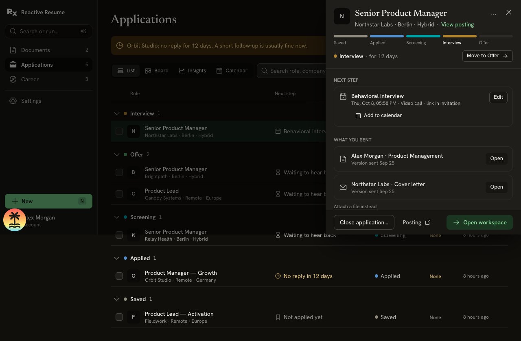The image size is (521, 341).
Task: Open Settings from the sidebar
Action: click(48, 101)
